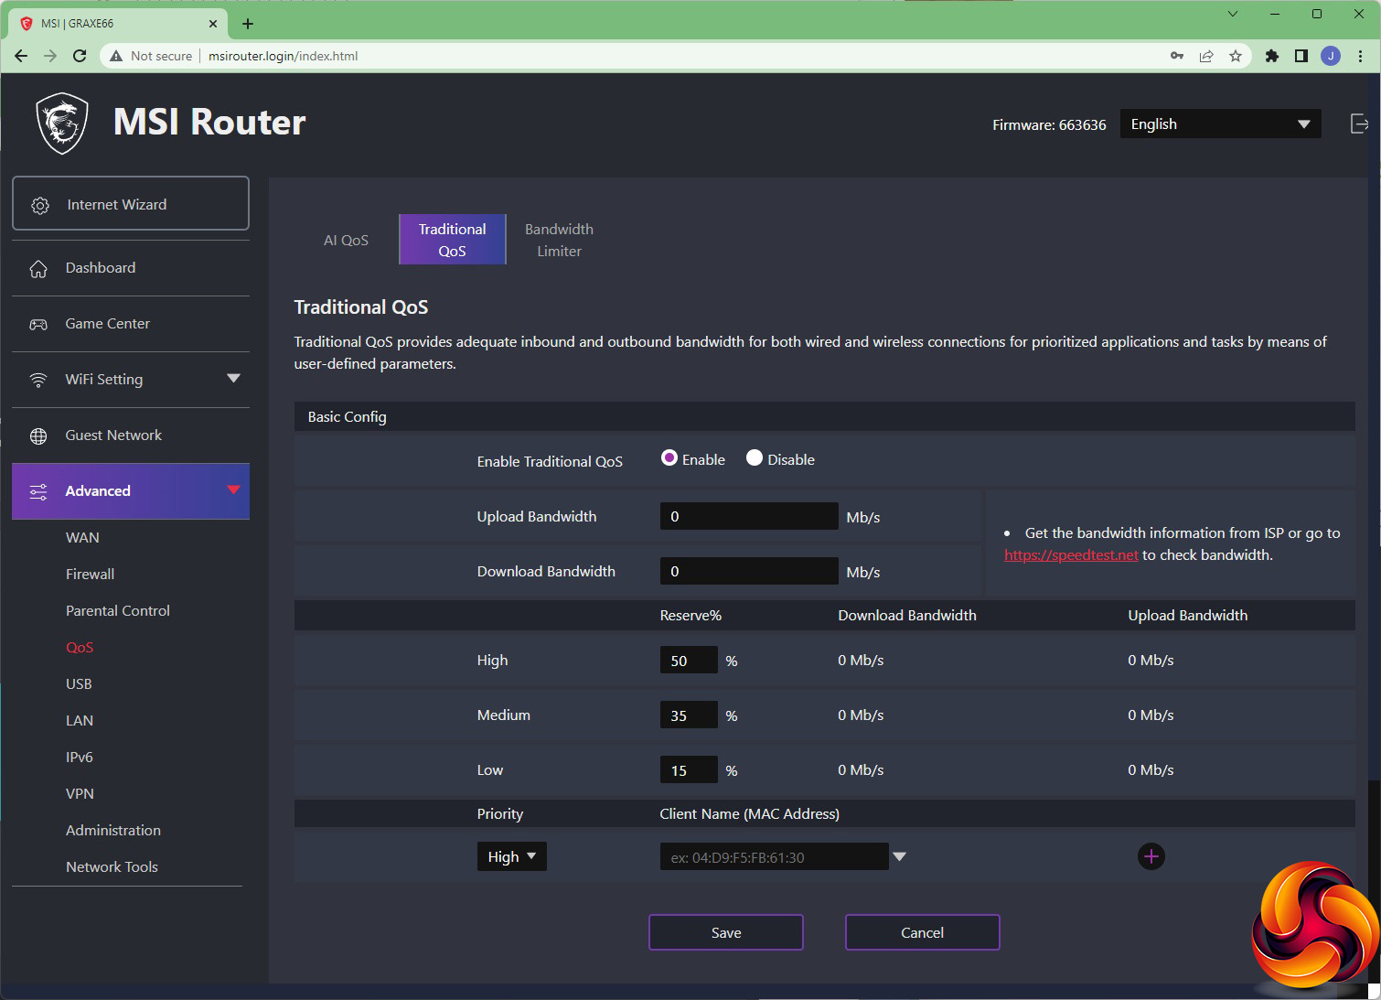Switch to Bandwidth Limiter tab
The image size is (1381, 1000).
click(x=559, y=240)
